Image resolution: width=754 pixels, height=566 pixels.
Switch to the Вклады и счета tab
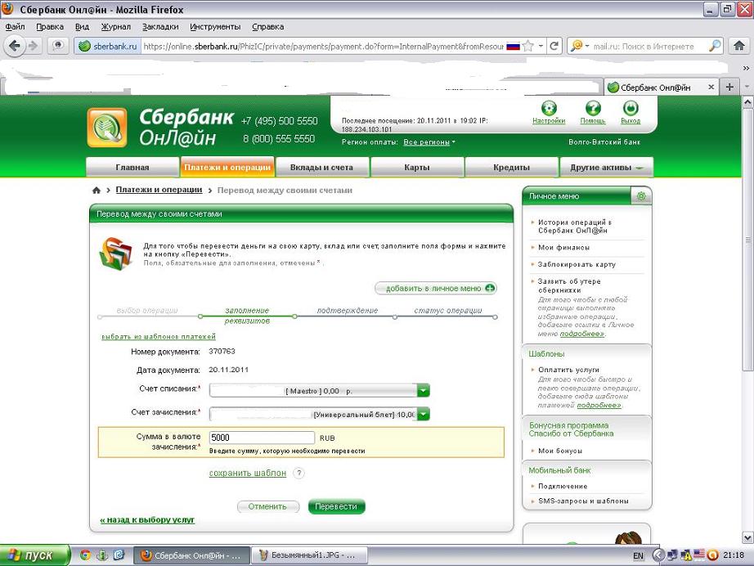tap(321, 168)
